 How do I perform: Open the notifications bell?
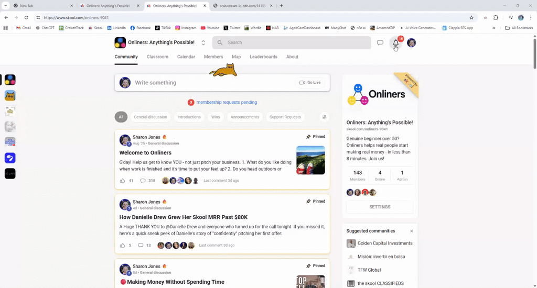[395, 43]
